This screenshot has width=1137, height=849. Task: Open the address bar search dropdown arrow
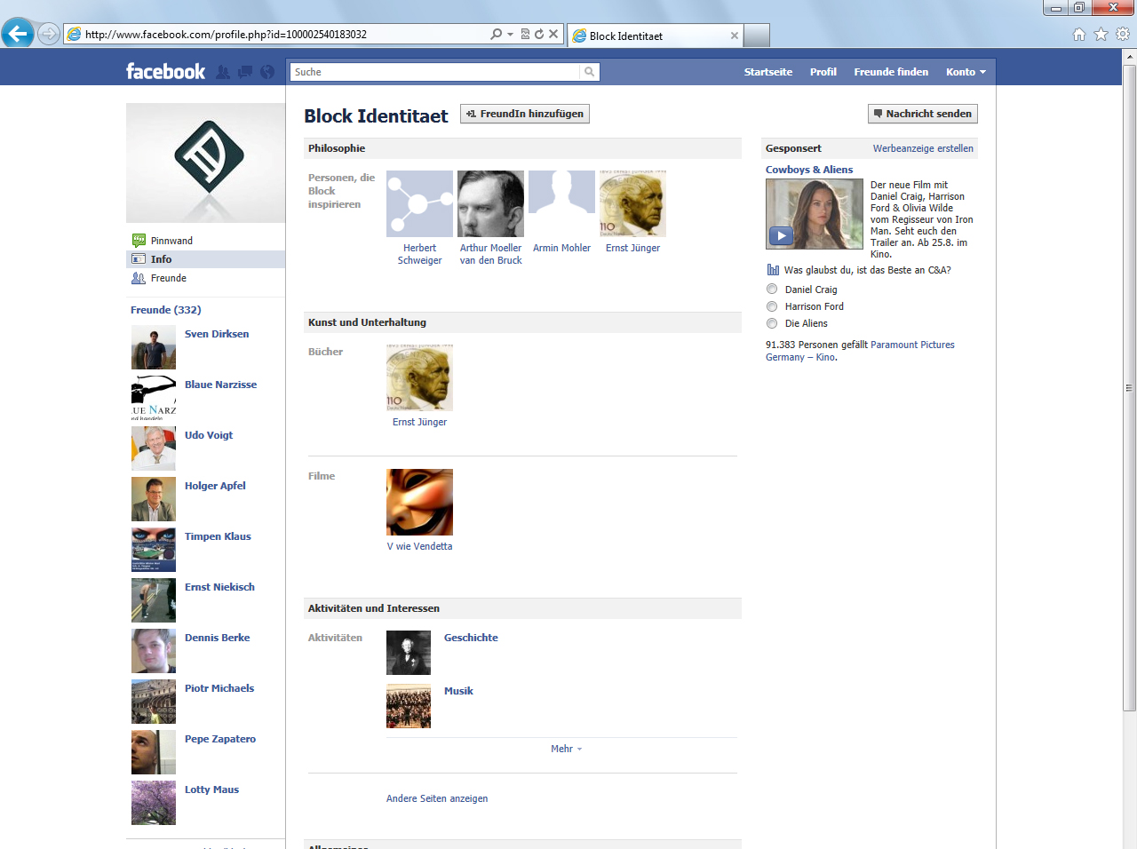pyautogui.click(x=510, y=35)
